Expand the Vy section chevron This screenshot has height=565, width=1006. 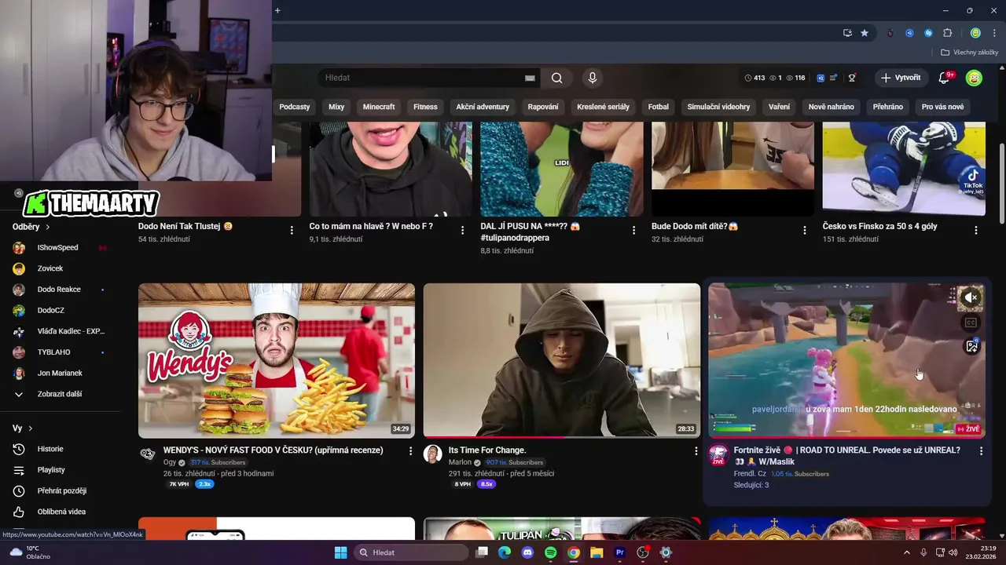click(x=31, y=428)
